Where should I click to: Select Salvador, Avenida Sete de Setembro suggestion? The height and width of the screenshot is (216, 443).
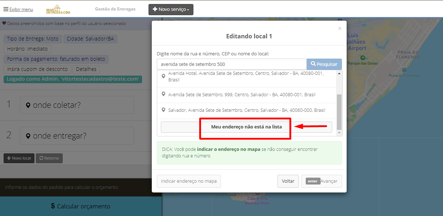[x=247, y=110]
